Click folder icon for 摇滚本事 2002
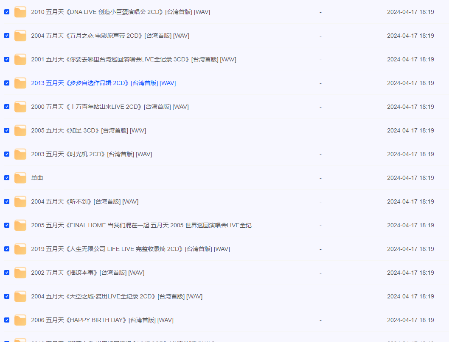The height and width of the screenshot is (342, 449). coord(20,273)
